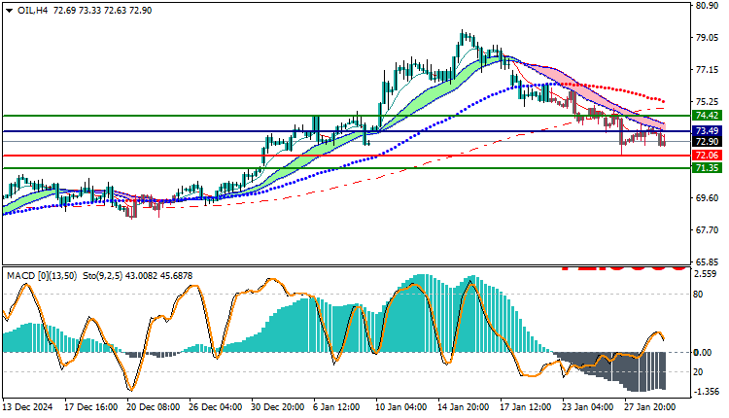Select the stochastic 80 level label

click(698, 295)
